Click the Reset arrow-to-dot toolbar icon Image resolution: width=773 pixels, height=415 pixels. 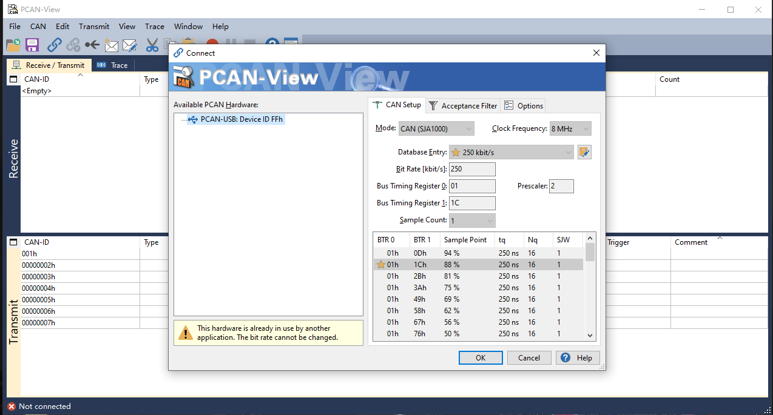(x=92, y=45)
